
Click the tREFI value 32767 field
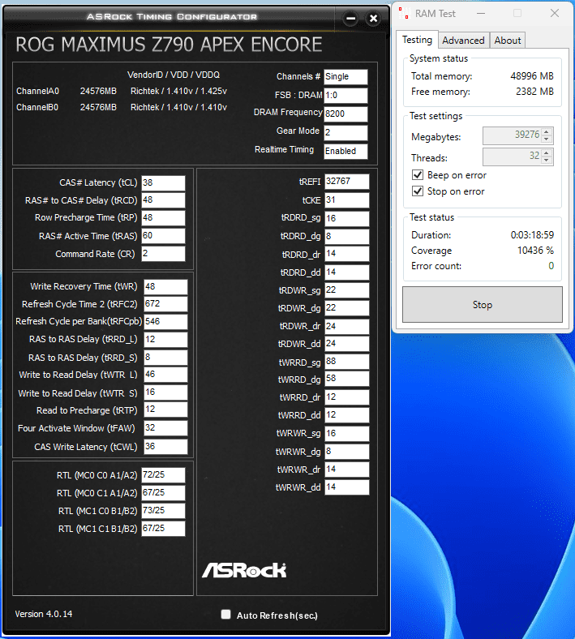(347, 182)
